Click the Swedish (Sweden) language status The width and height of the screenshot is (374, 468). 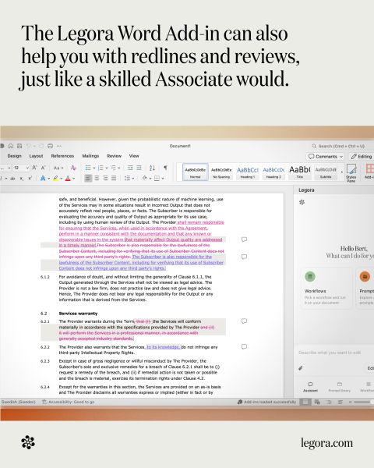click(x=19, y=402)
